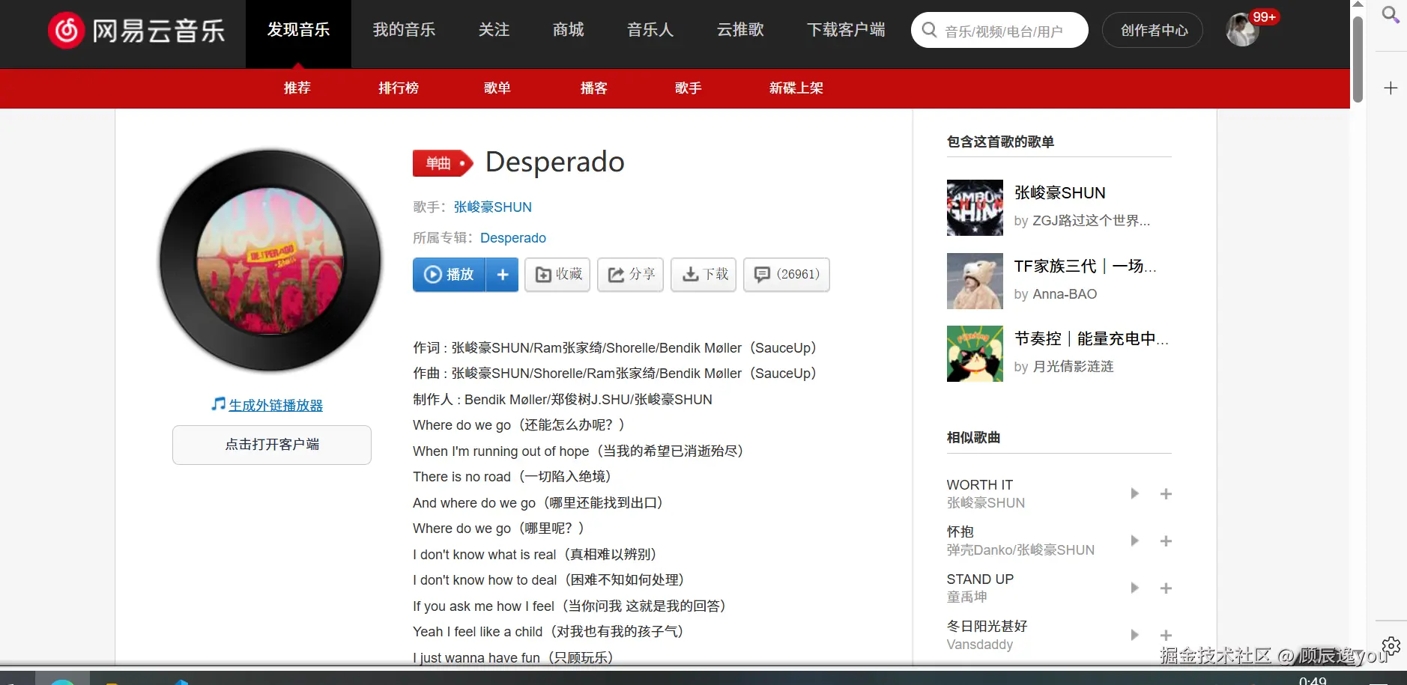
Task: Click 收藏 to collect the song
Action: coord(557,275)
